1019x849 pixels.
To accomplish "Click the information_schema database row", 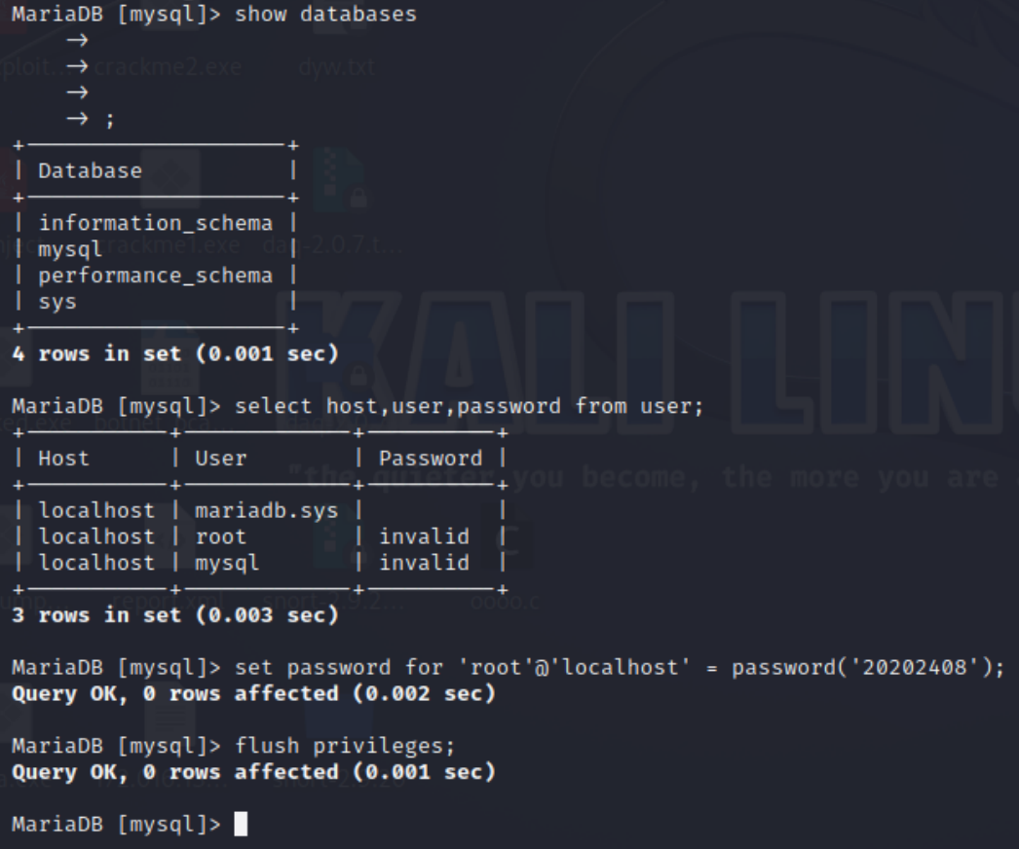I will (155, 223).
